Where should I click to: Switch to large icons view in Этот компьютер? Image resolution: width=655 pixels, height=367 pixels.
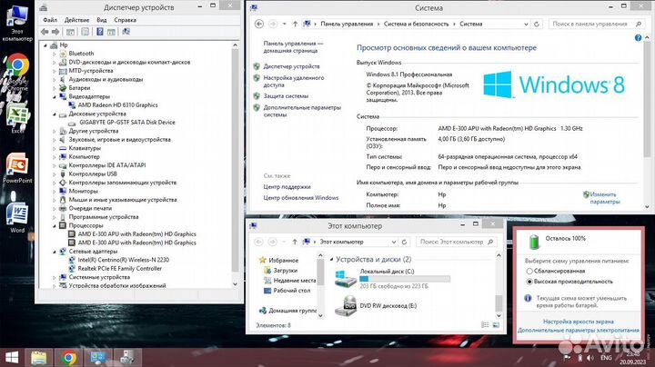496,325
